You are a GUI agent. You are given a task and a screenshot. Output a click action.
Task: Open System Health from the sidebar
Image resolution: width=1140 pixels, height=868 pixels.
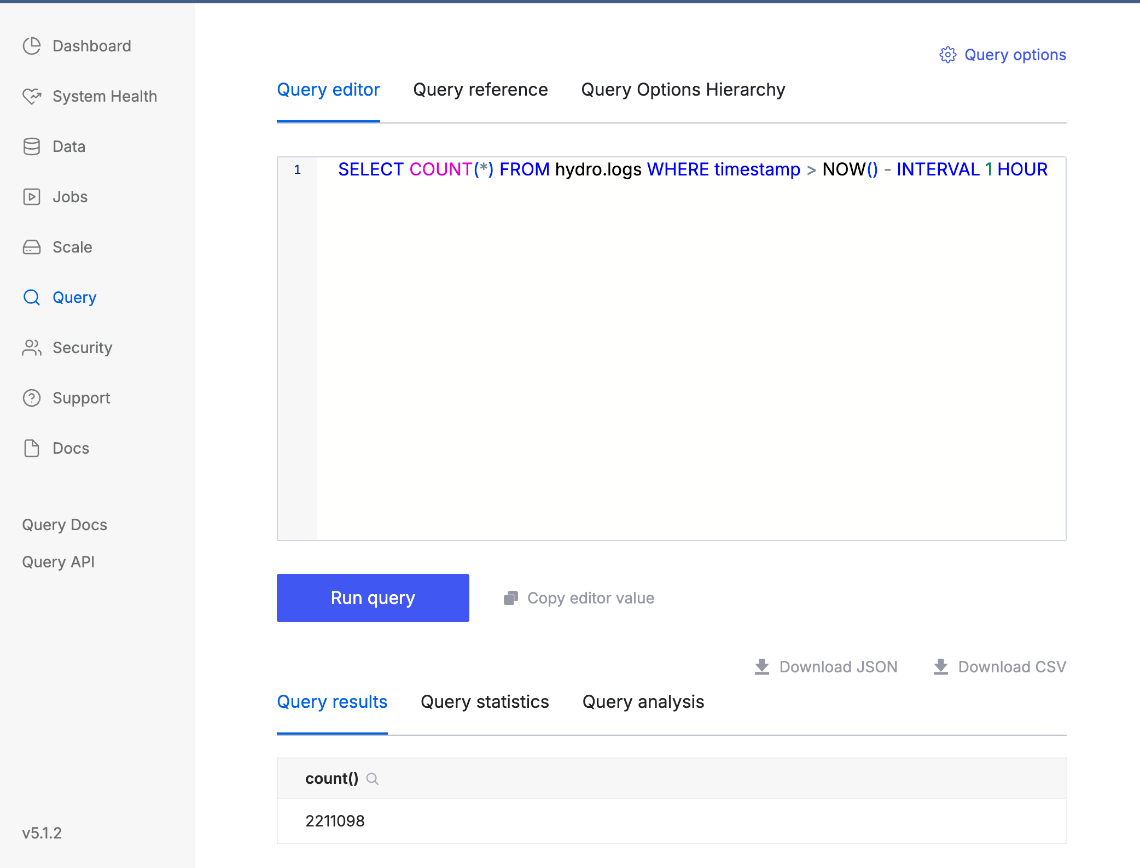32,96
